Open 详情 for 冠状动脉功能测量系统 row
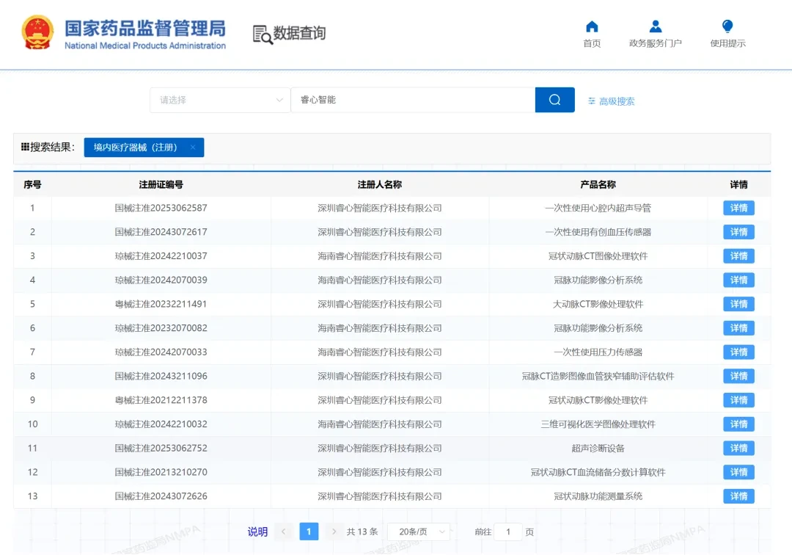Image resolution: width=792 pixels, height=555 pixels. pyautogui.click(x=738, y=496)
